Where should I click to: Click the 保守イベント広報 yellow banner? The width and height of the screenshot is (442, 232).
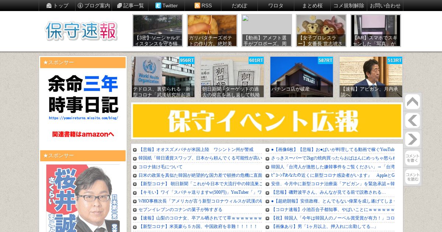[x=267, y=121]
